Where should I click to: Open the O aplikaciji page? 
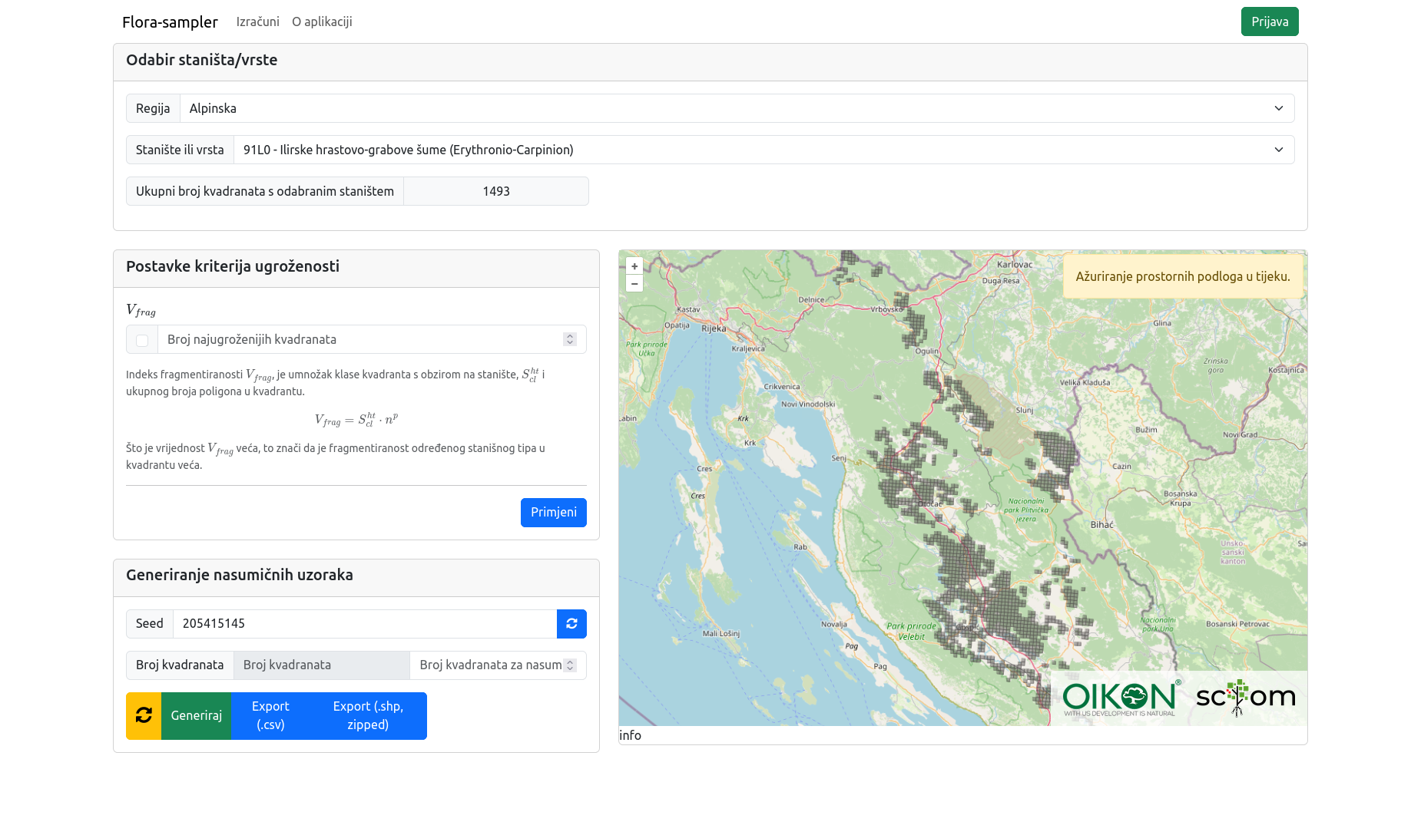point(322,22)
